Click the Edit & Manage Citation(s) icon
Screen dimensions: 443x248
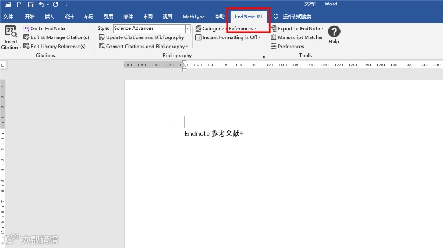pyautogui.click(x=27, y=37)
